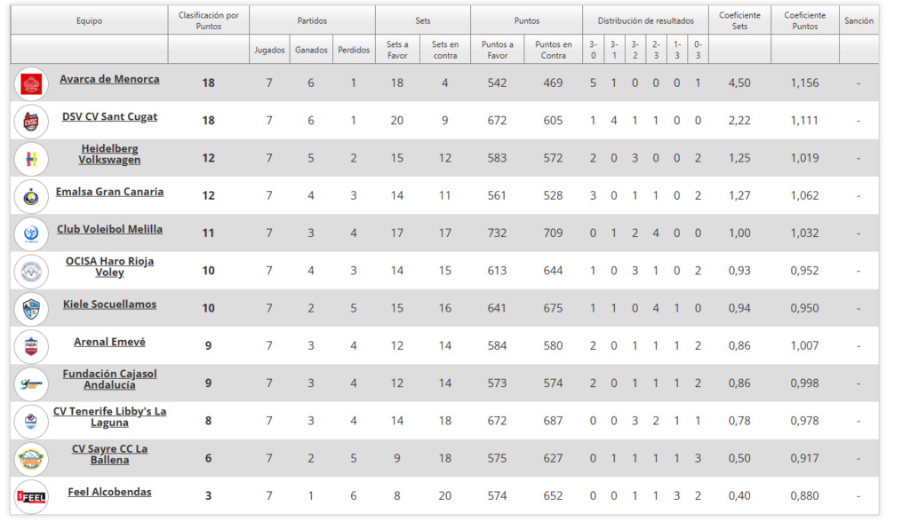Select the Feel Alcobendas team name

pyautogui.click(x=109, y=492)
